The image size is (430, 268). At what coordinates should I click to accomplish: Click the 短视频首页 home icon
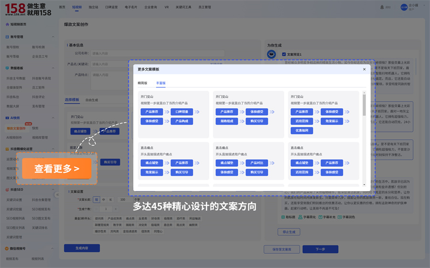(x=7, y=24)
